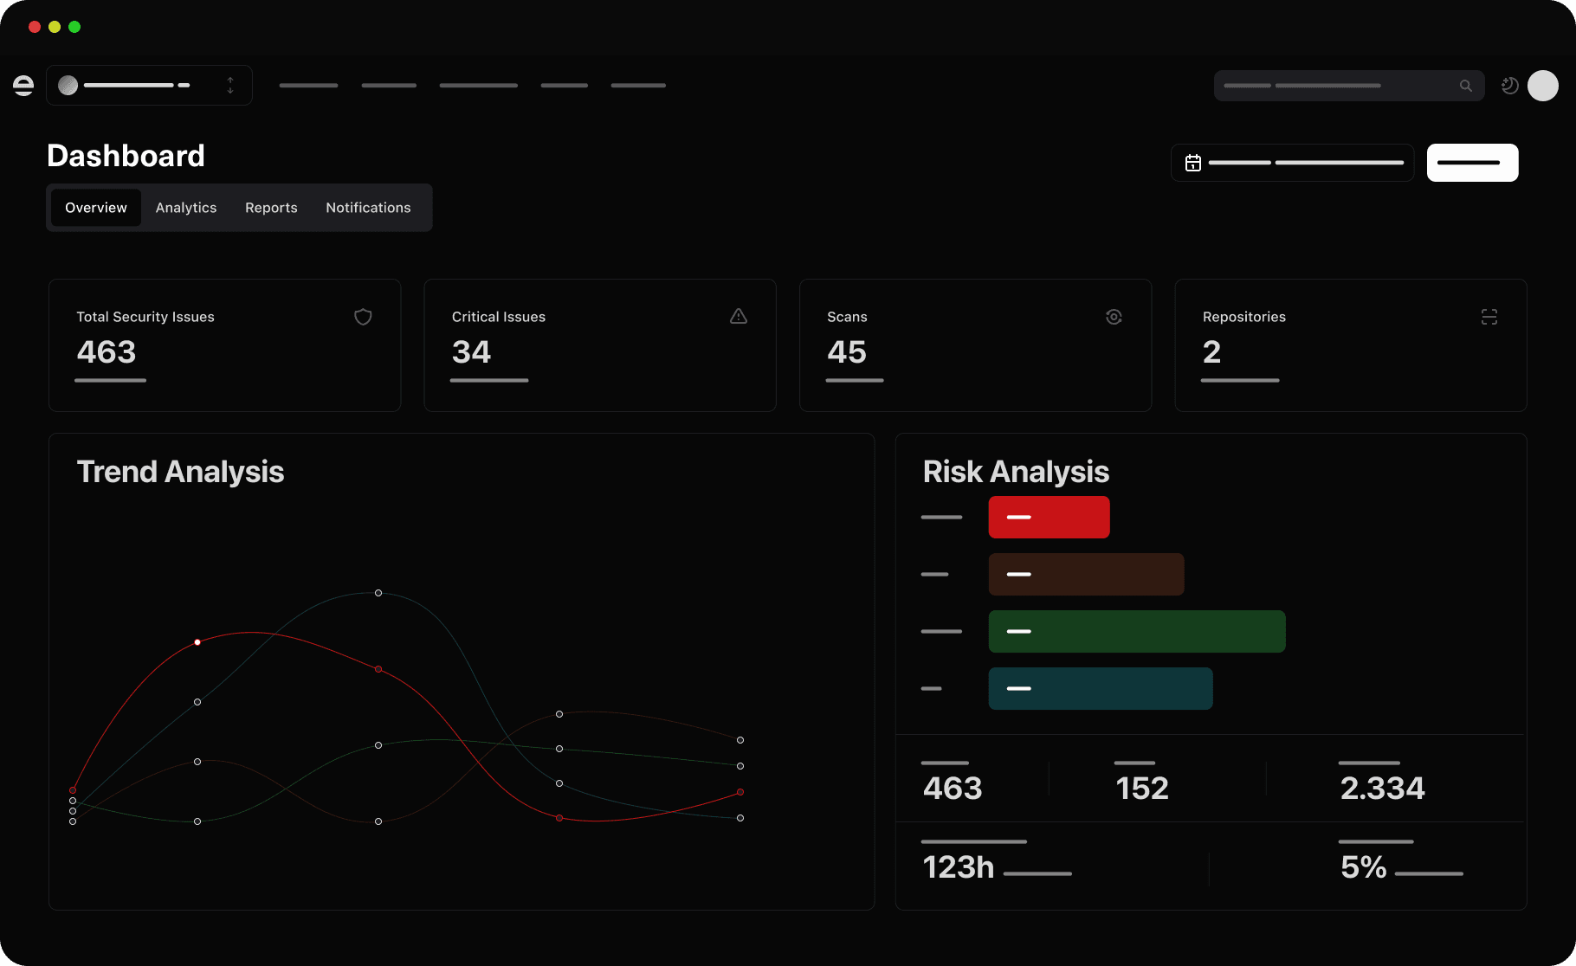Toggle dark mode moon icon
The width and height of the screenshot is (1576, 966).
coord(1509,86)
